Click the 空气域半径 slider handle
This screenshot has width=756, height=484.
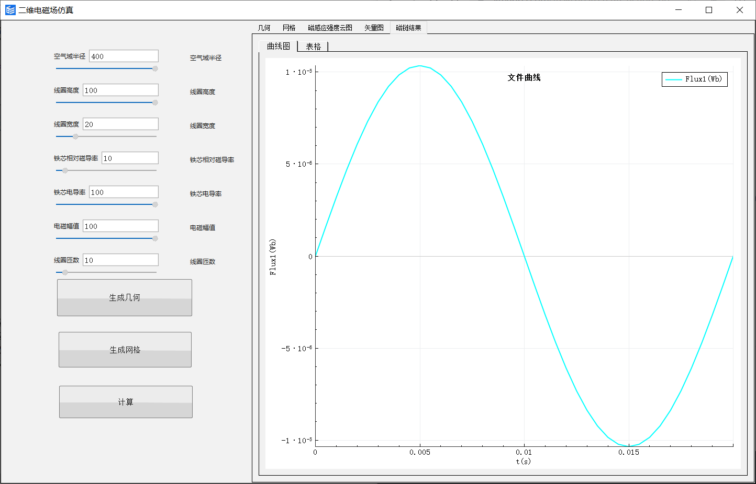[x=155, y=68]
